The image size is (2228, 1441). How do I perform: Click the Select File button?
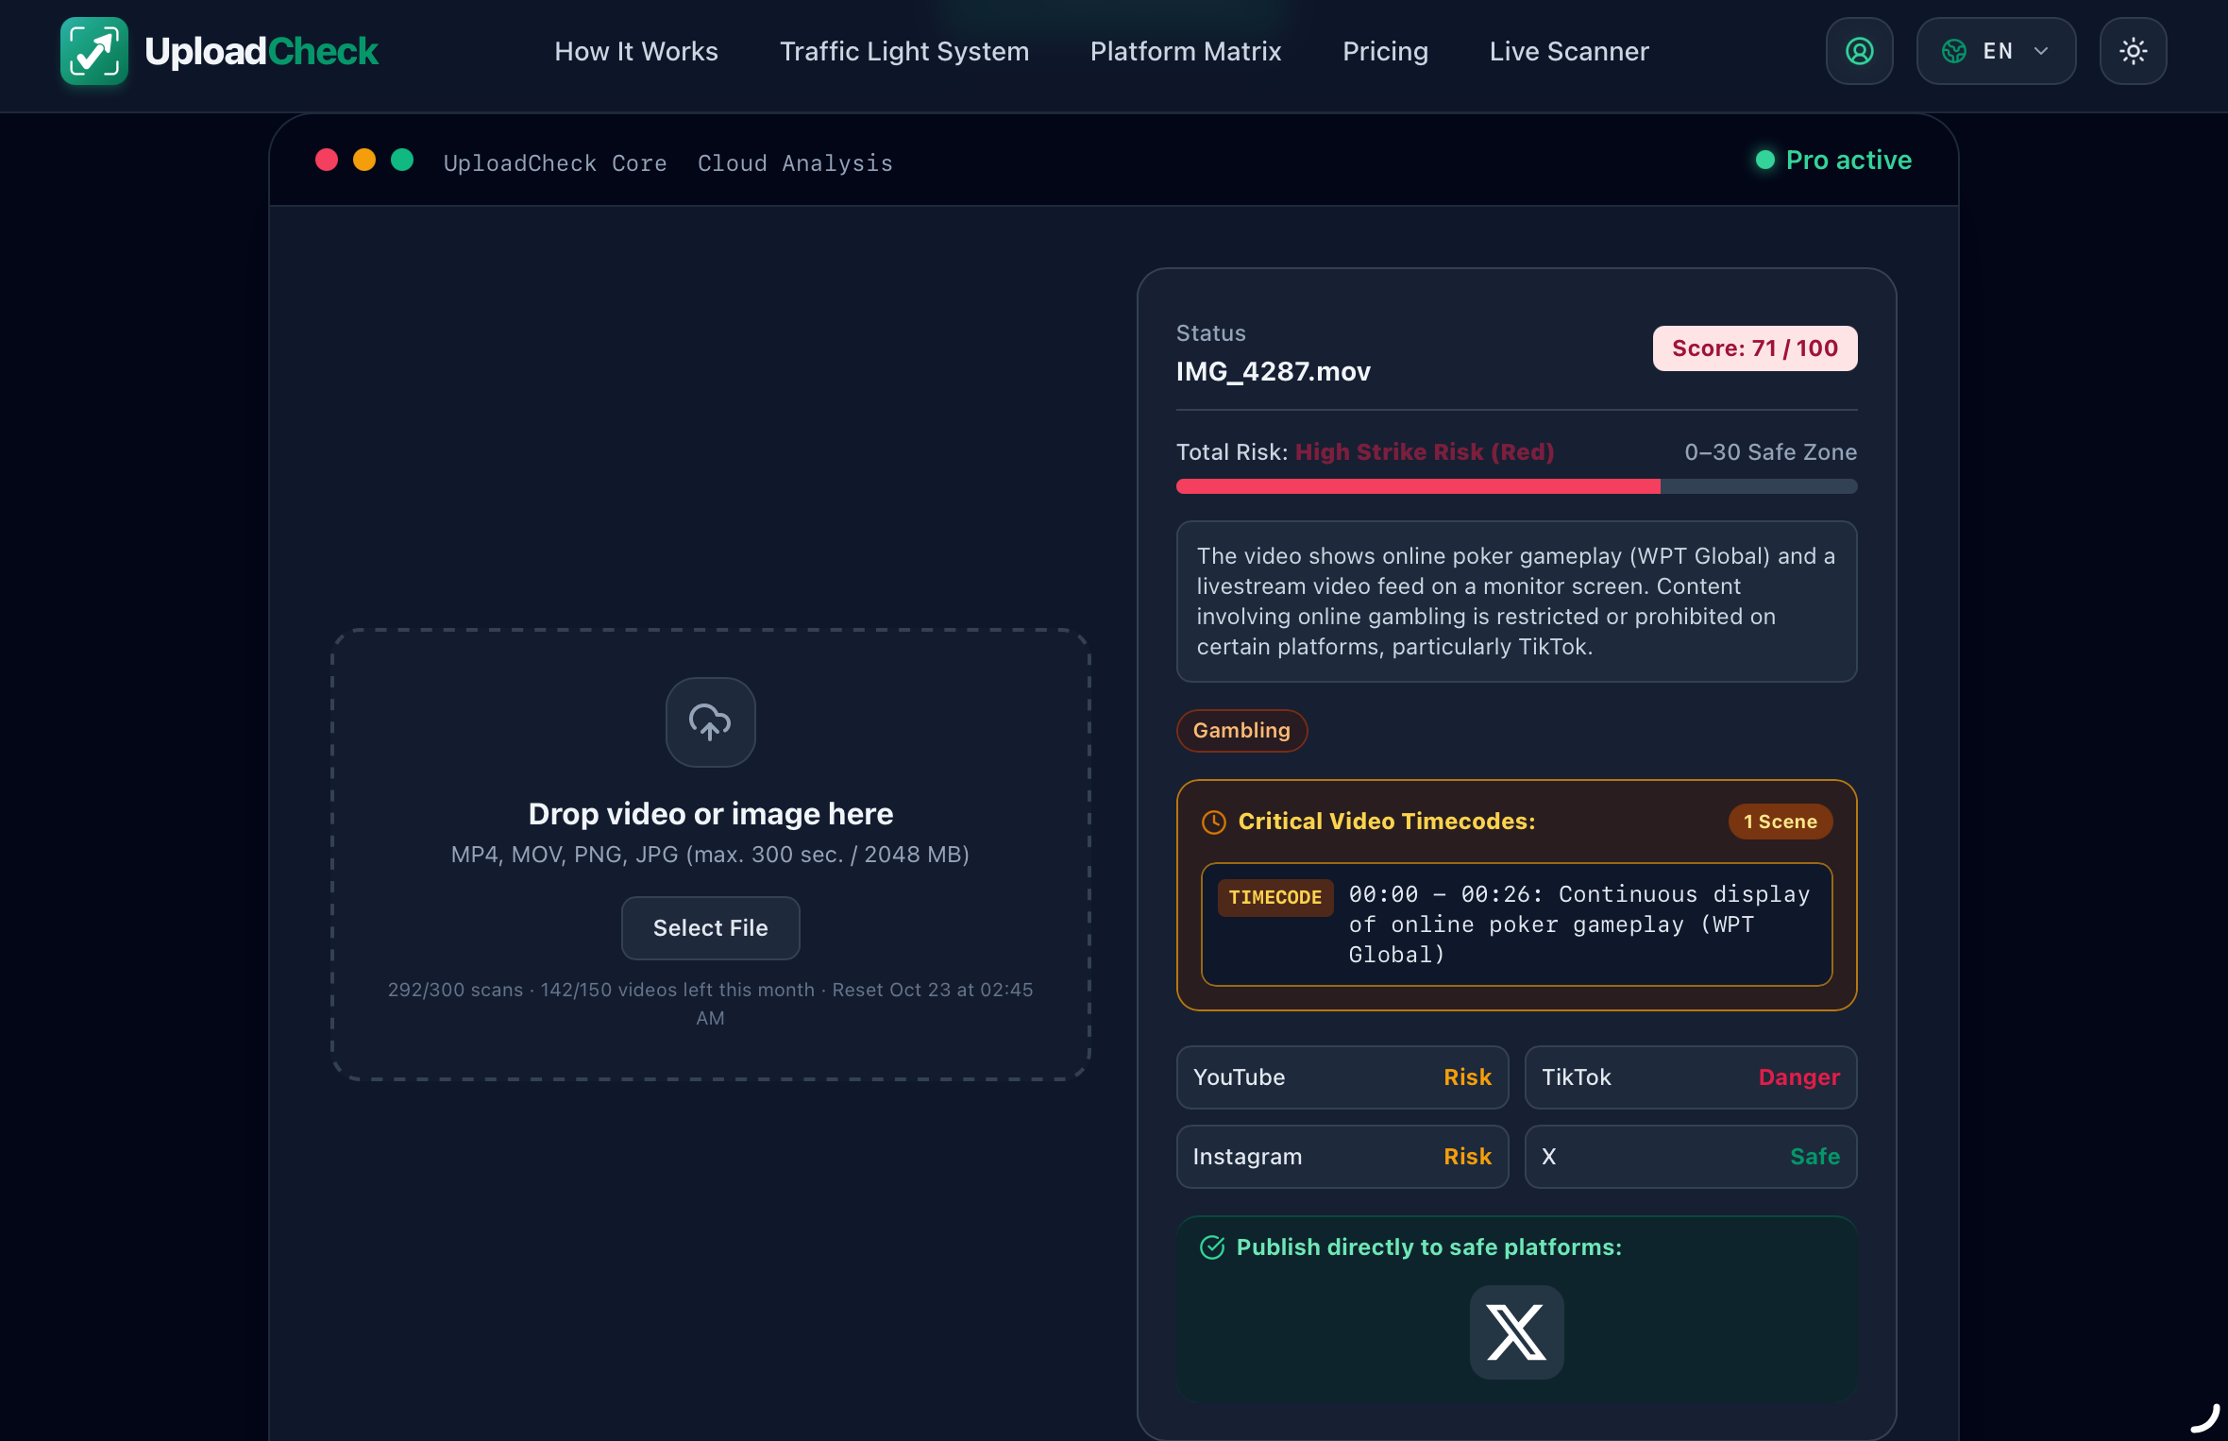pyautogui.click(x=710, y=927)
